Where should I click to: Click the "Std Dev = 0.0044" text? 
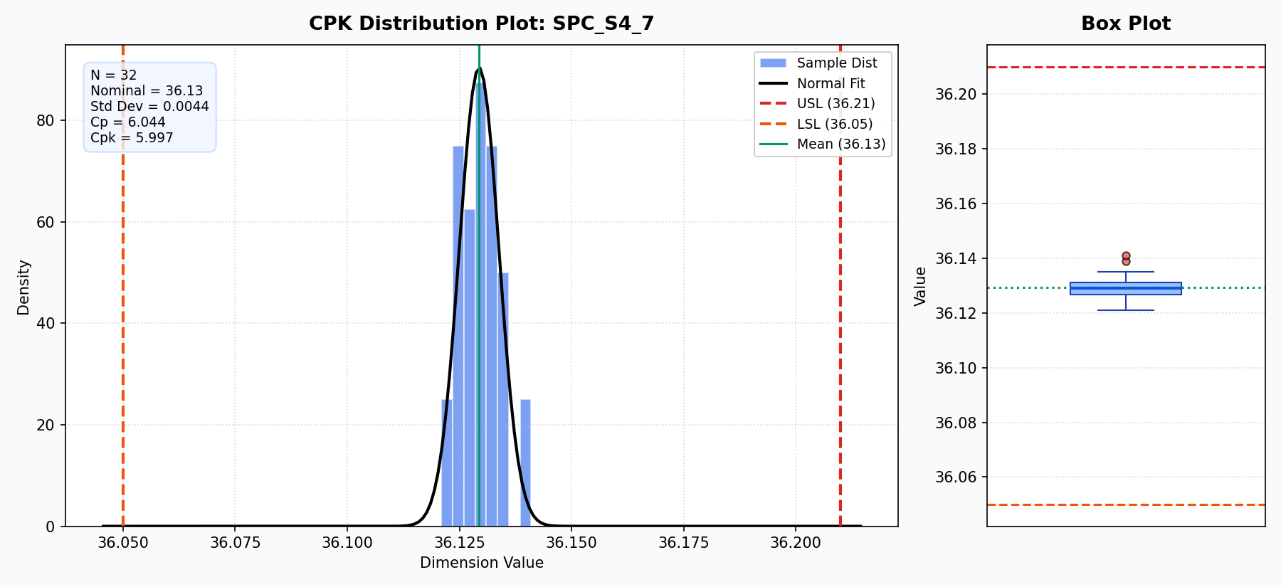tap(150, 107)
